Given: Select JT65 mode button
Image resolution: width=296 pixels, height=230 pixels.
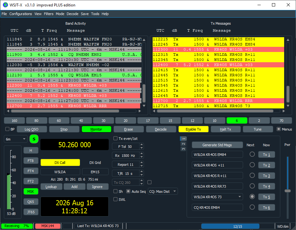Looking at the screenshot, I should tap(31, 212).
